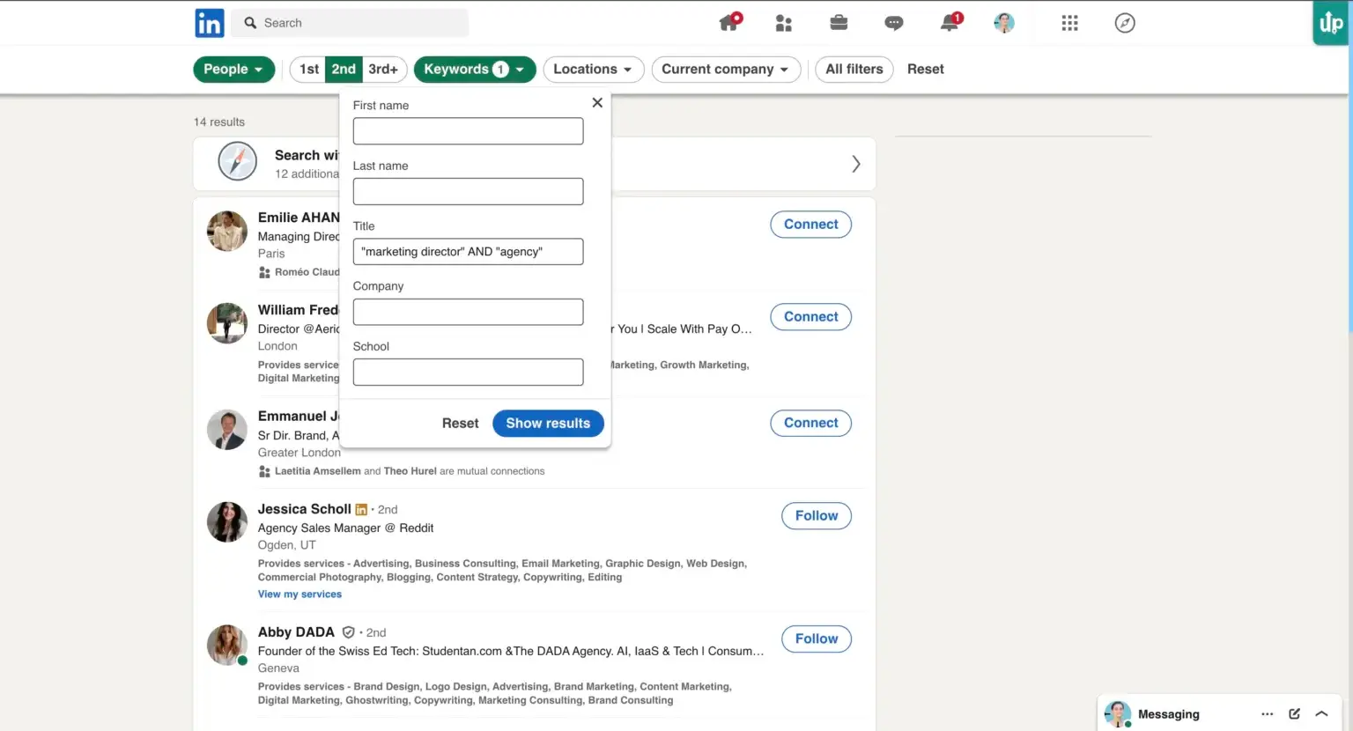Open the Messaging options three-dot icon
The image size is (1353, 731).
[x=1267, y=714]
